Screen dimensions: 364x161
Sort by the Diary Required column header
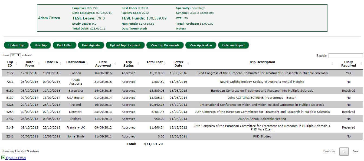click(348, 64)
